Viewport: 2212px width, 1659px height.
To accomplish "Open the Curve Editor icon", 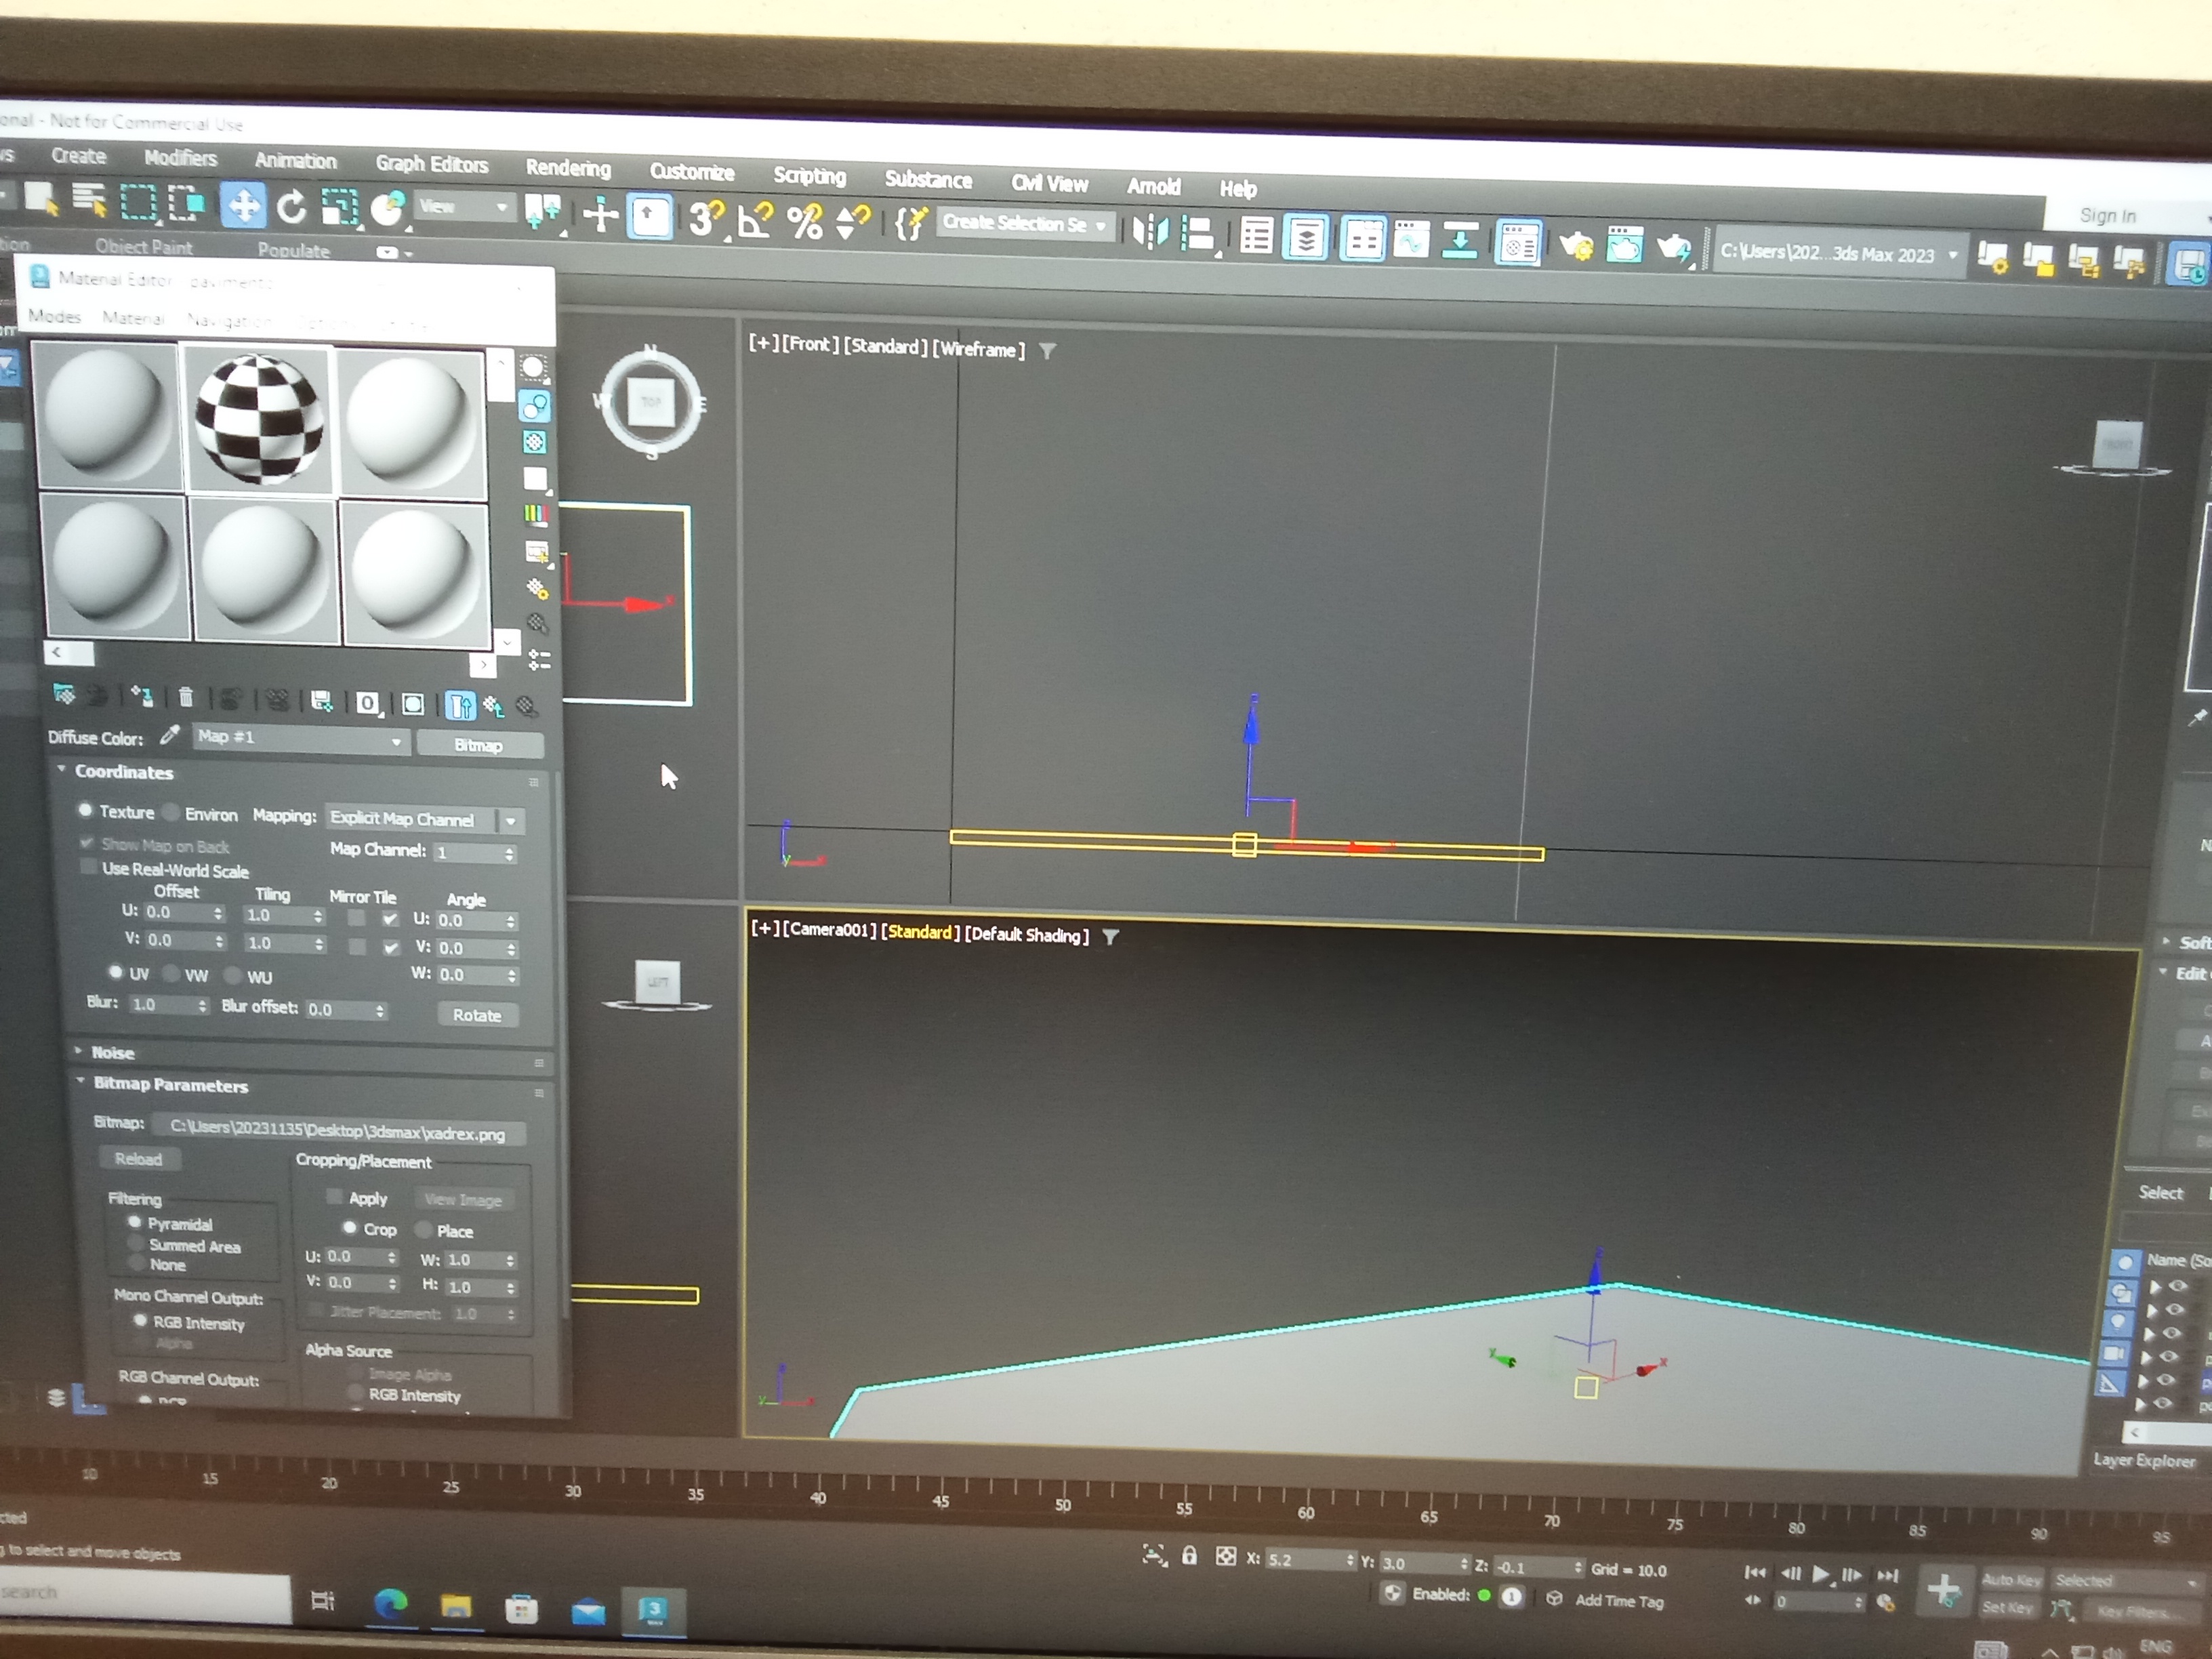I will click(1411, 241).
